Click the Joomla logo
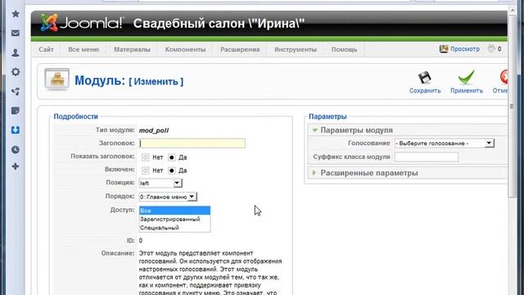 (82, 23)
